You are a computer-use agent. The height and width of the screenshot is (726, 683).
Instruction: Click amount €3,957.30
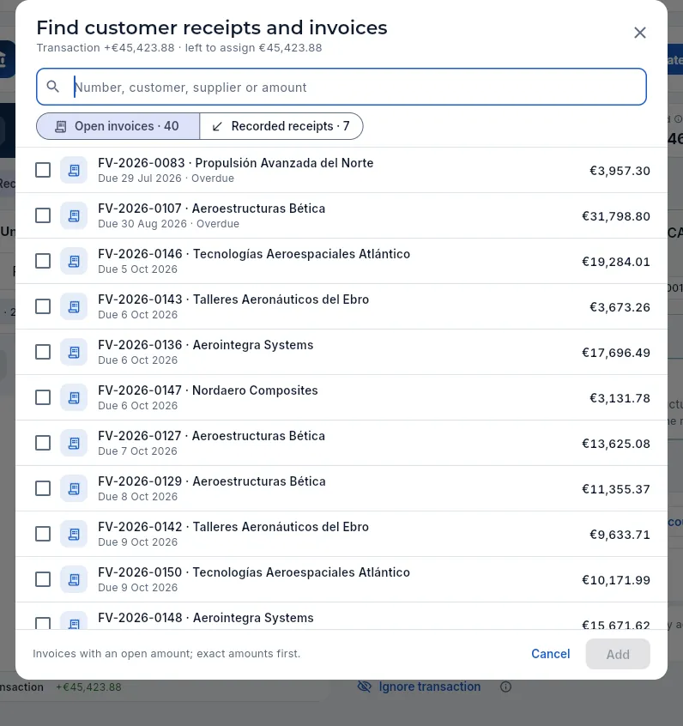click(620, 171)
